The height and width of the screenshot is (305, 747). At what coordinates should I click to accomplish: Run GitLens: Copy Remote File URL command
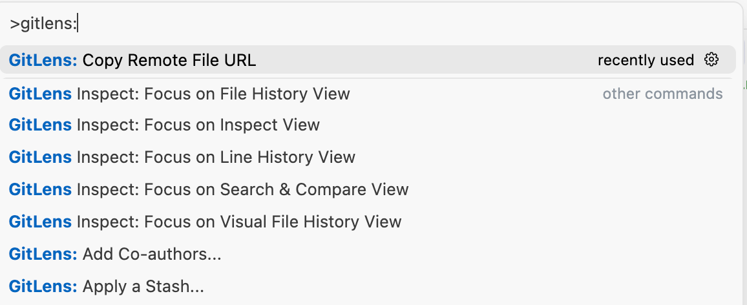[368, 60]
